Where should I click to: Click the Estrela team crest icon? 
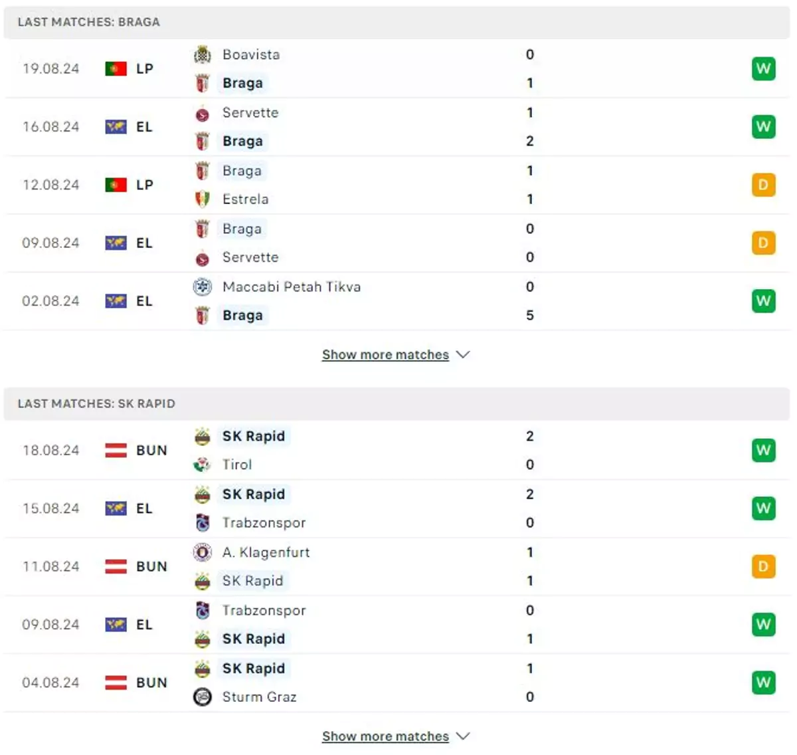203,199
